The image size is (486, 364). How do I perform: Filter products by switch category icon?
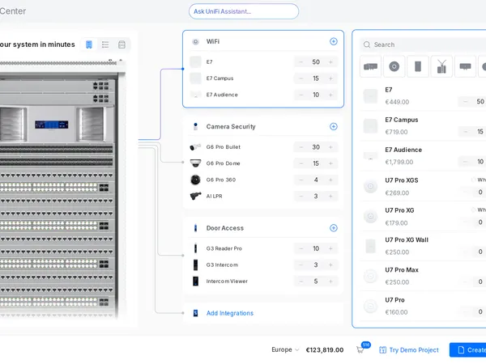pos(465,66)
